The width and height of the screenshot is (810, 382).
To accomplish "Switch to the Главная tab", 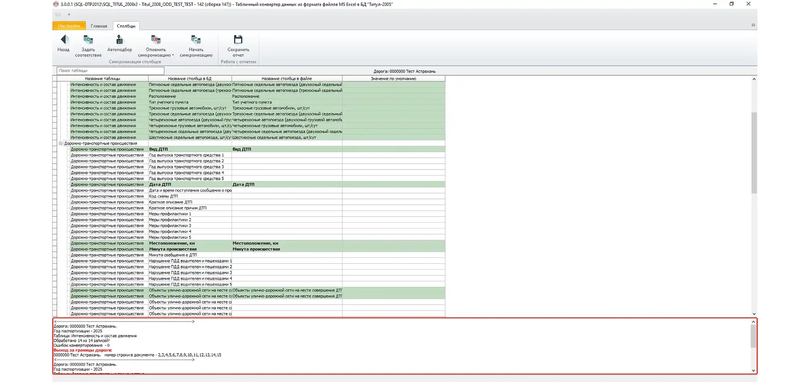I will pyautogui.click(x=99, y=26).
